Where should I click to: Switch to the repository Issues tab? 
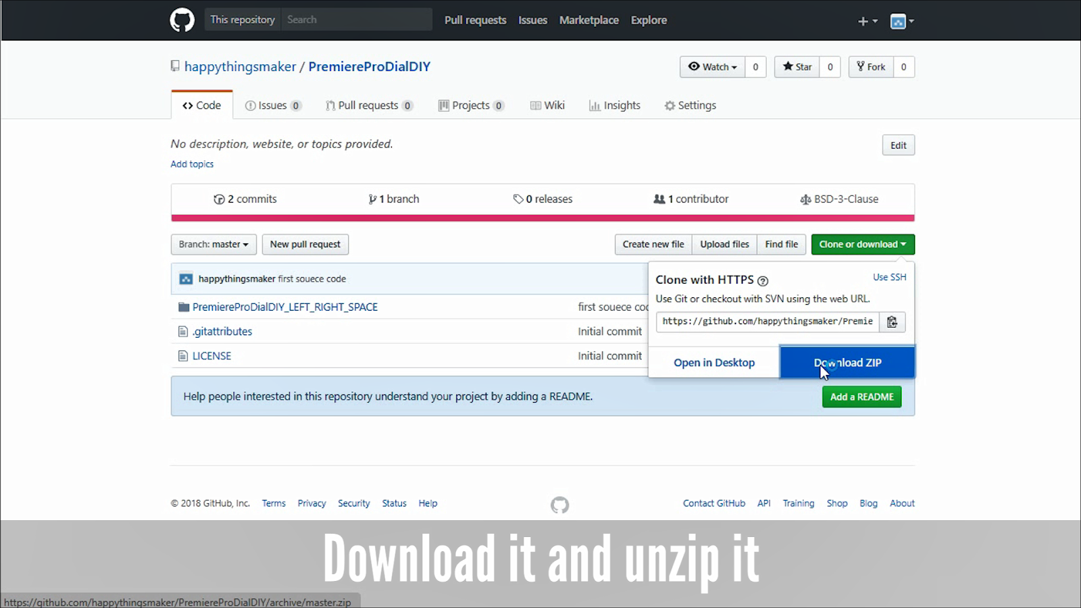click(273, 105)
